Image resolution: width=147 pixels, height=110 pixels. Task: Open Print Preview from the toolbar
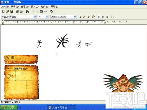(21, 11)
